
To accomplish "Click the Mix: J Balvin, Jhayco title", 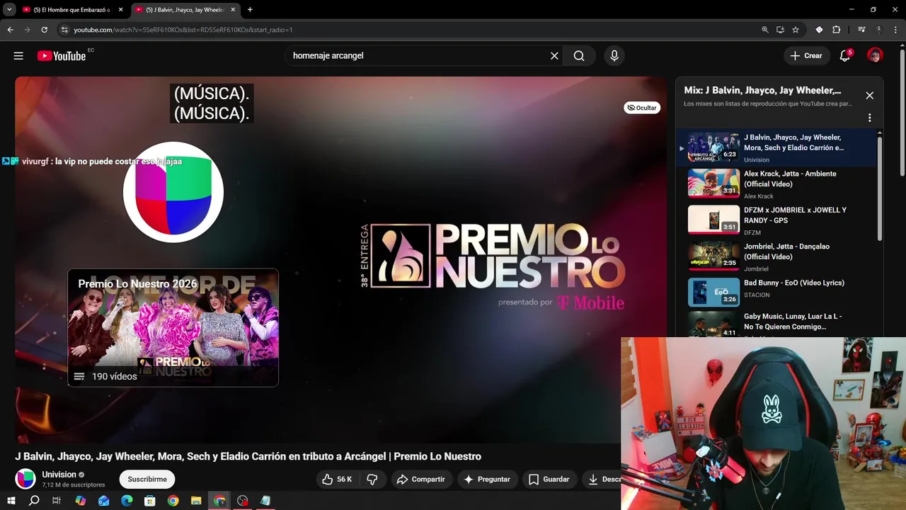I will pyautogui.click(x=762, y=91).
